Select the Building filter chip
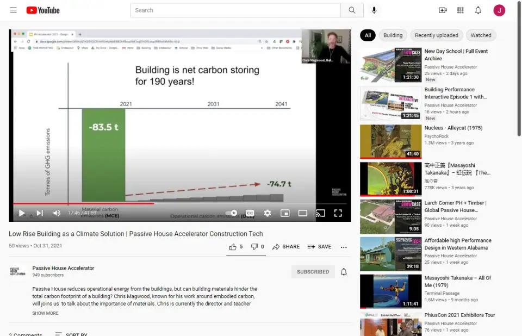Image resolution: width=522 pixels, height=336 pixels. (393, 35)
